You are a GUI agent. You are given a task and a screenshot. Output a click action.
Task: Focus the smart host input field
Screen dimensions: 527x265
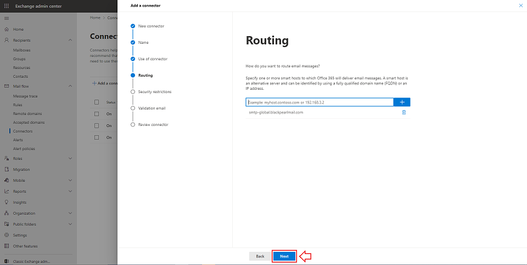(x=319, y=102)
